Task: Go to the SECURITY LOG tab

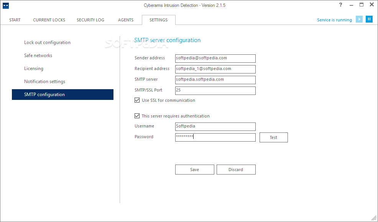Action: (x=90, y=20)
